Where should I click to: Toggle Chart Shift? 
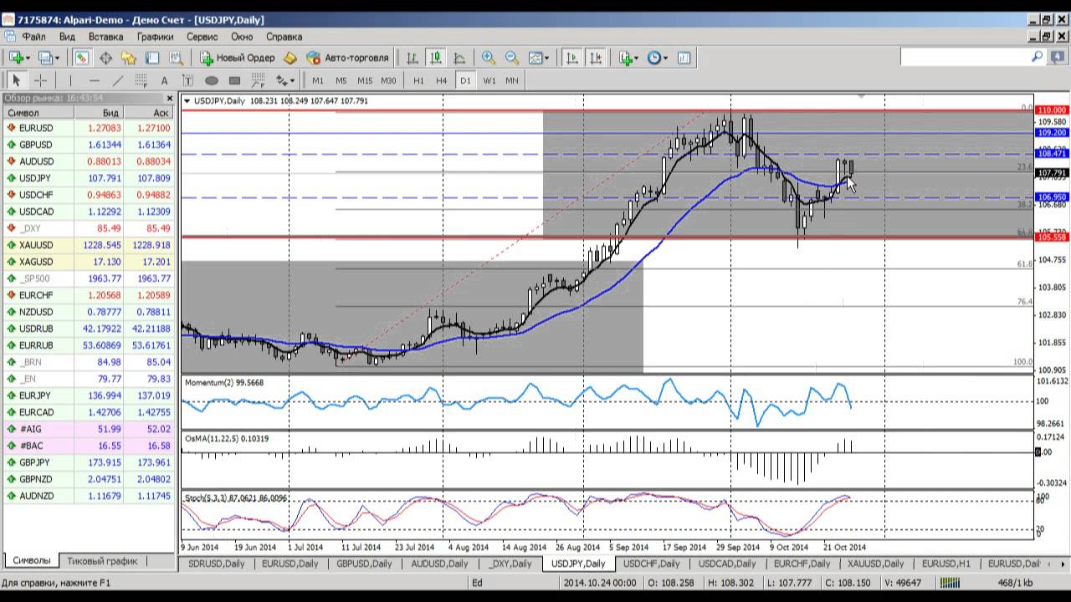point(596,58)
